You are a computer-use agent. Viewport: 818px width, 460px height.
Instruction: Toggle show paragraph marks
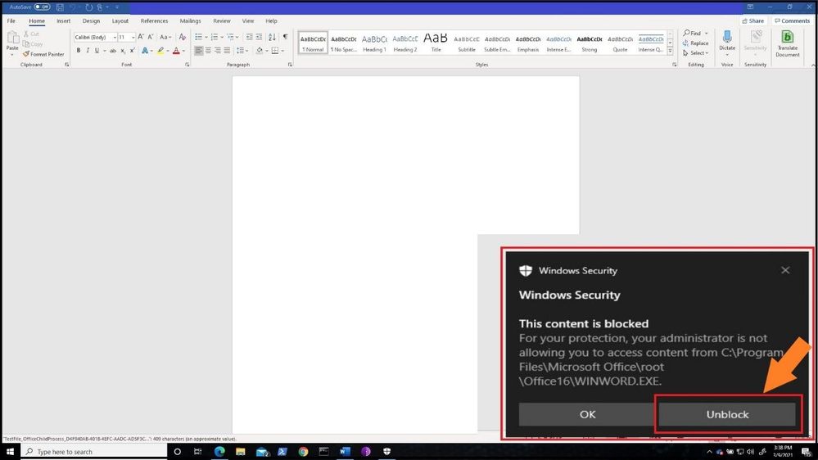(x=286, y=37)
